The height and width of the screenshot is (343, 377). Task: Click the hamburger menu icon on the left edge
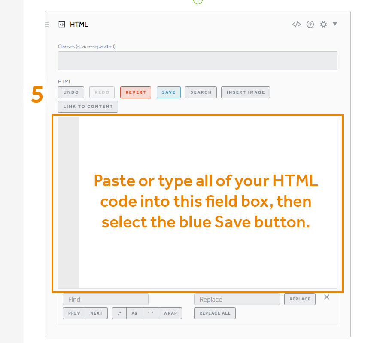tap(46, 24)
